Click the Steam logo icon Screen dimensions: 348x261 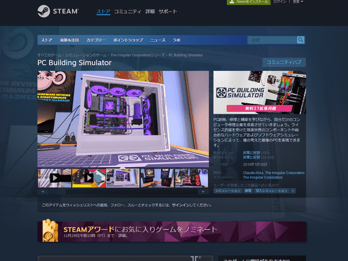(x=43, y=11)
